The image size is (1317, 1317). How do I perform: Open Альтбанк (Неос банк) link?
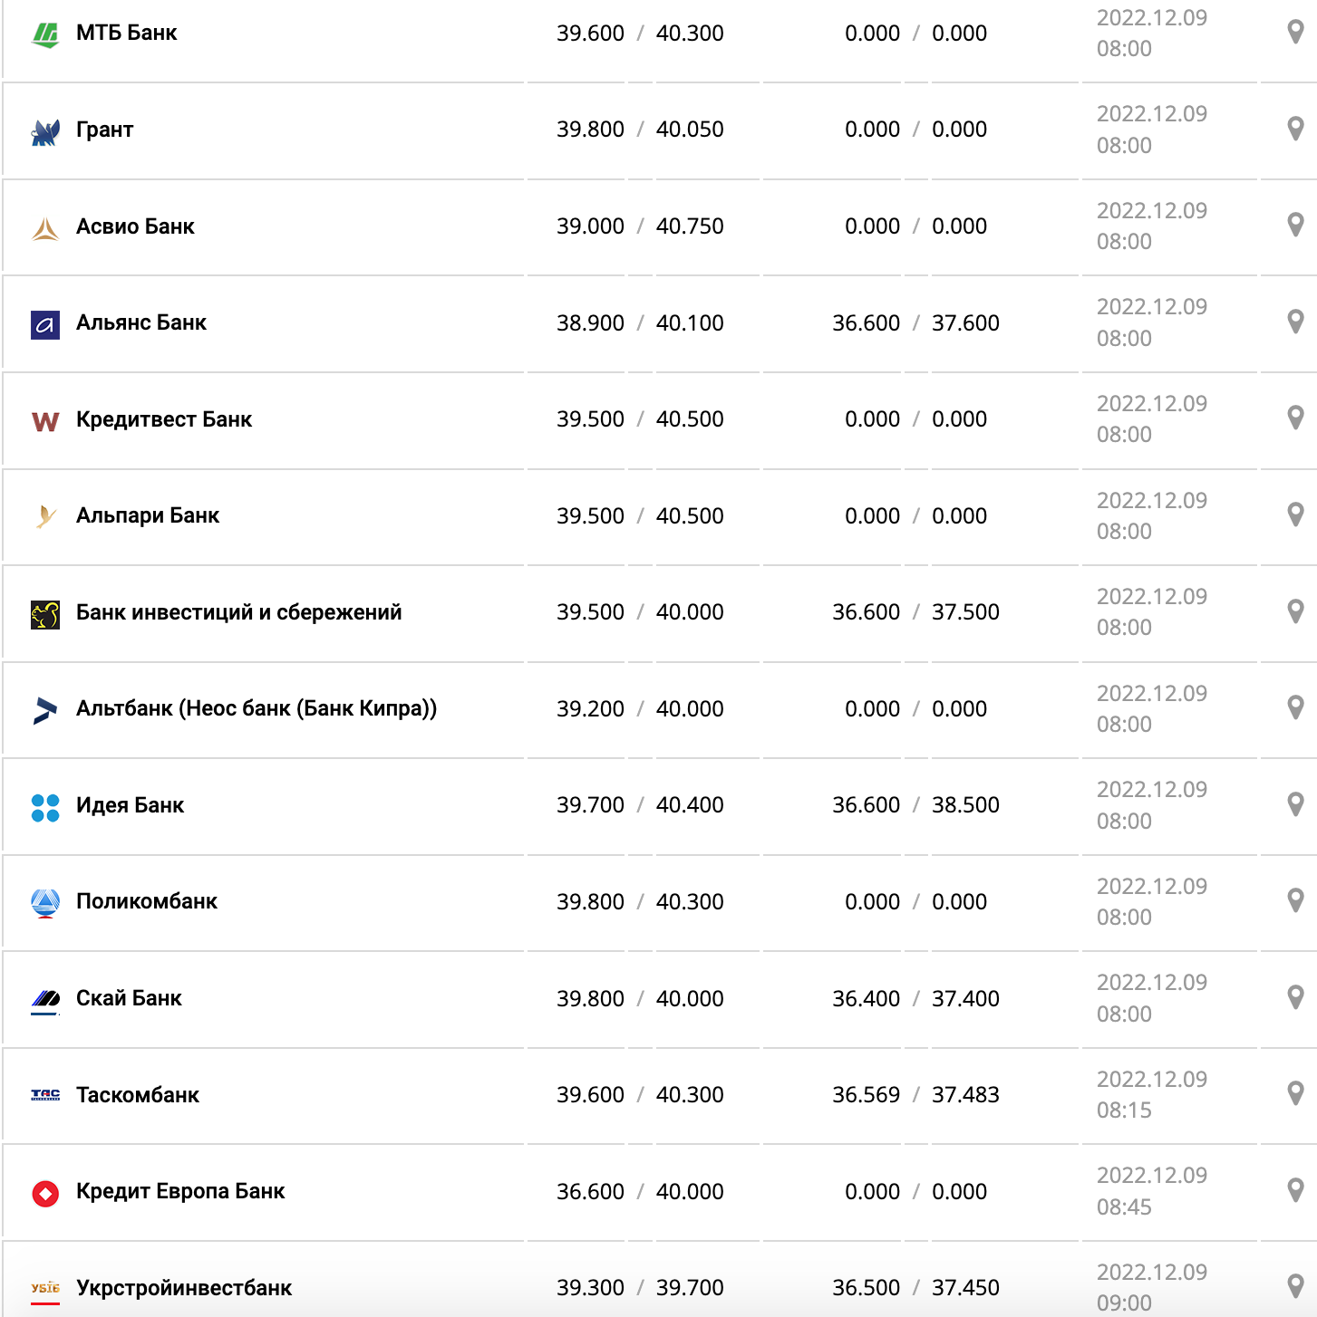(x=257, y=708)
